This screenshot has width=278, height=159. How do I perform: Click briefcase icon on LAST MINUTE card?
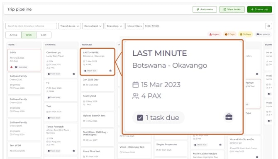point(110,71)
